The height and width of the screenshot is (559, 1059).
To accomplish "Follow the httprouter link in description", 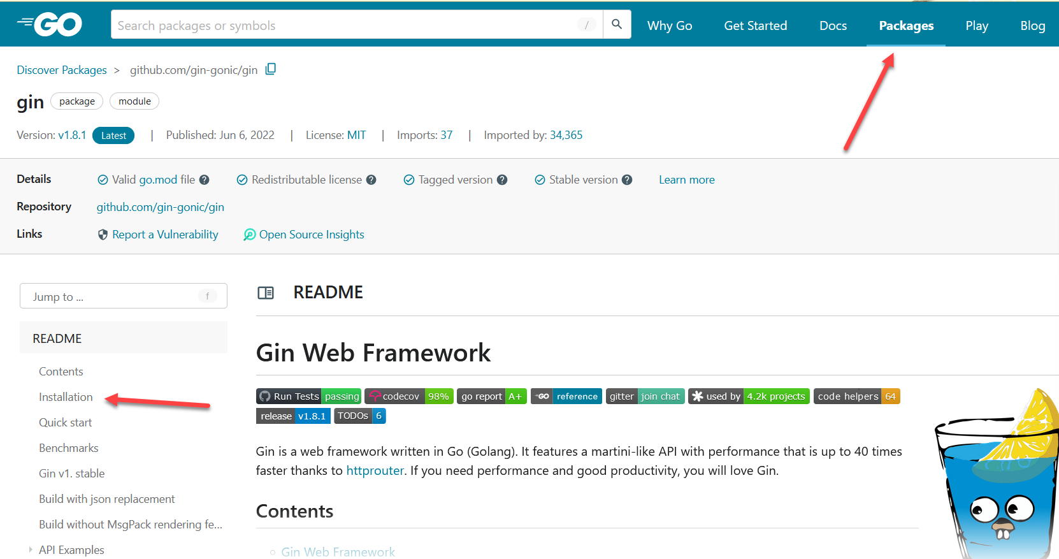I will click(375, 470).
